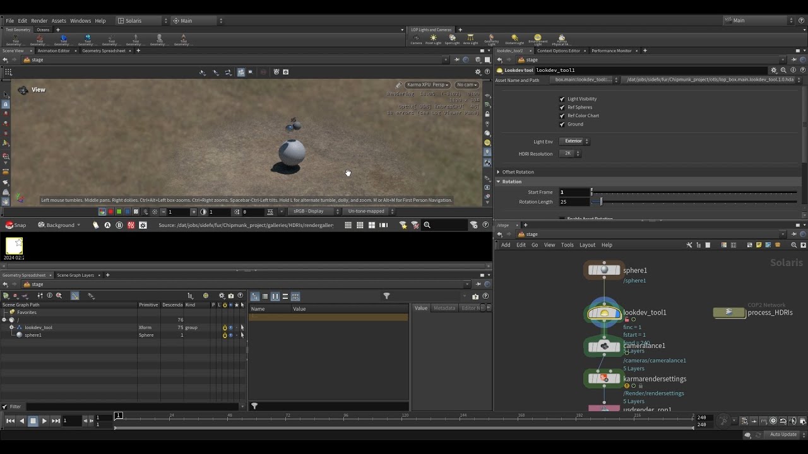Screen dimensions: 808x454
Task: Toggle activation icon for lookdev_tool prim
Action: pyautogui.click(x=225, y=327)
